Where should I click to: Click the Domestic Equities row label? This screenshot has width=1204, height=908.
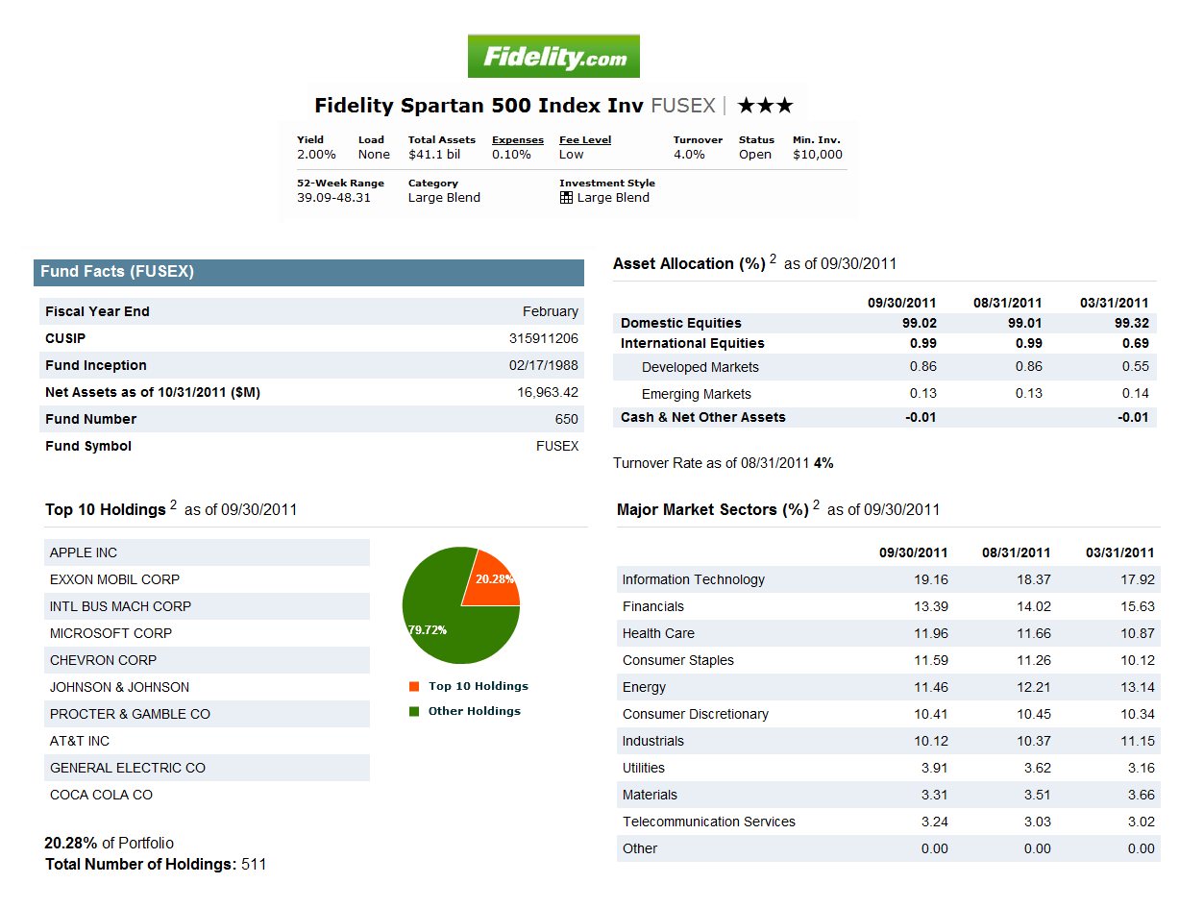[x=681, y=323]
